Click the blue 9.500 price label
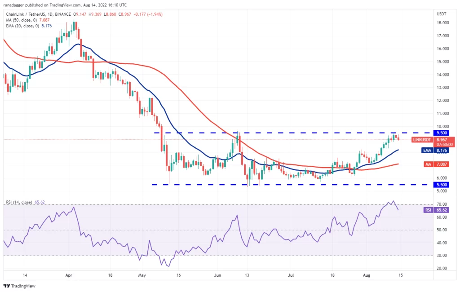The height and width of the screenshot is (292, 460). pos(441,133)
